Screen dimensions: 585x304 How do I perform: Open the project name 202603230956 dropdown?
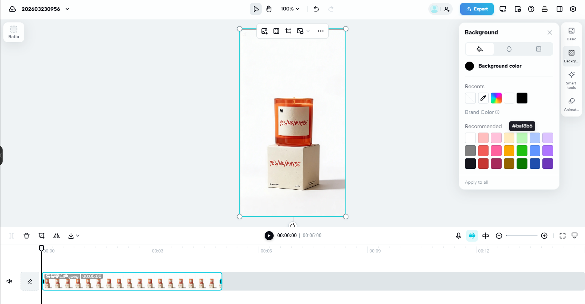(67, 9)
